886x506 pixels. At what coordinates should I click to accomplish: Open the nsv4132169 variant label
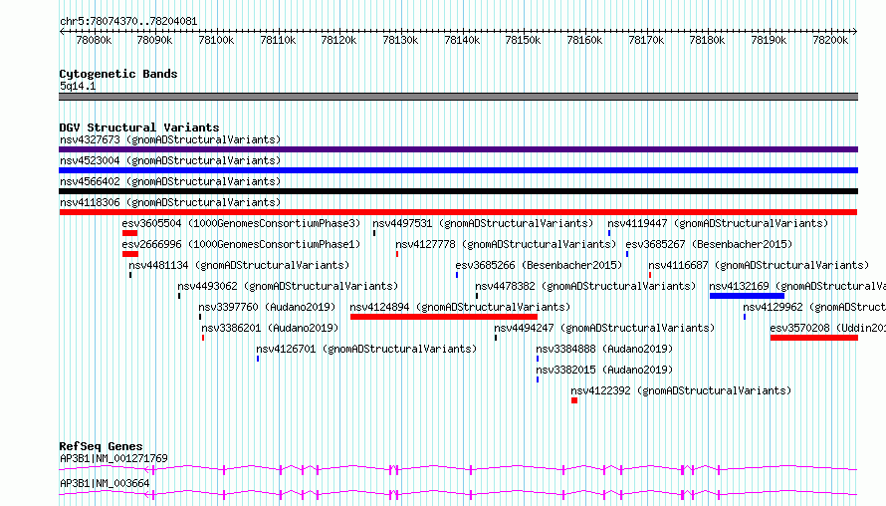coord(797,286)
